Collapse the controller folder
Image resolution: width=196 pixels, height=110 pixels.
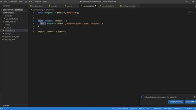[9, 16]
